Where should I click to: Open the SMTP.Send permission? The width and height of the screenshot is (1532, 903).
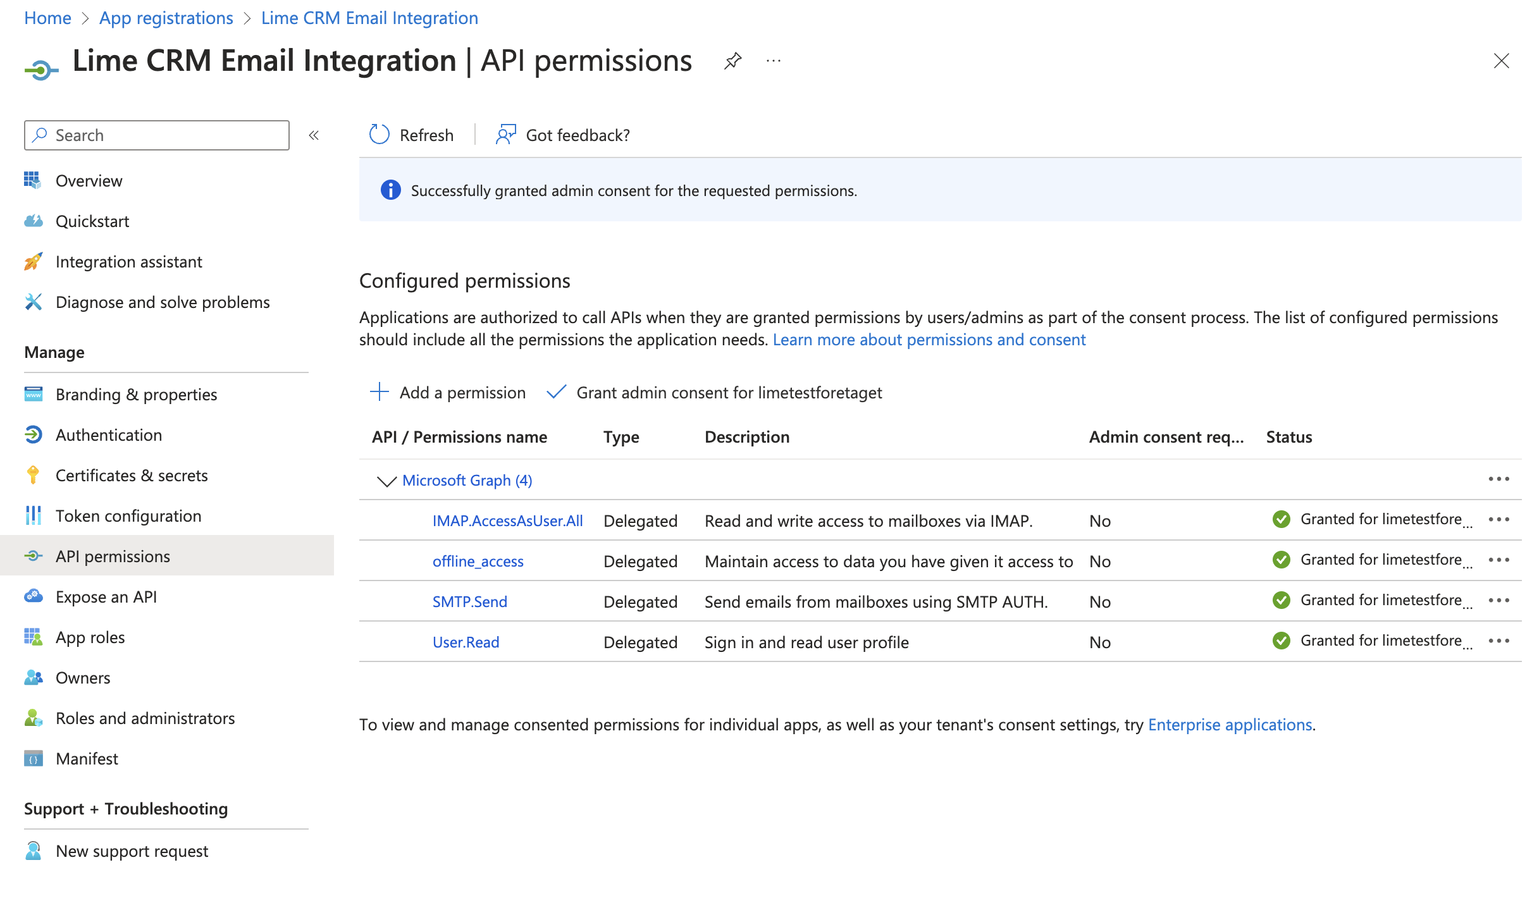click(470, 602)
